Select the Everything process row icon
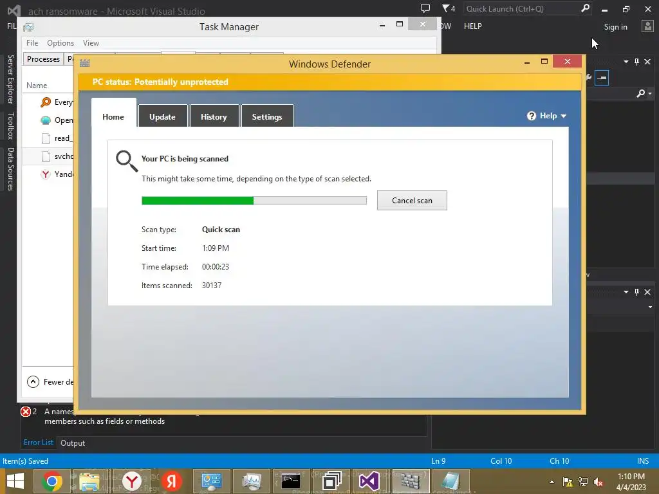The image size is (659, 494). point(46,102)
